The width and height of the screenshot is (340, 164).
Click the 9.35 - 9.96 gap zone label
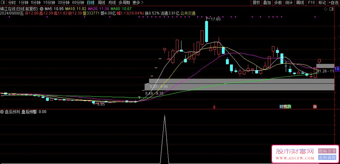click(x=159, y=87)
